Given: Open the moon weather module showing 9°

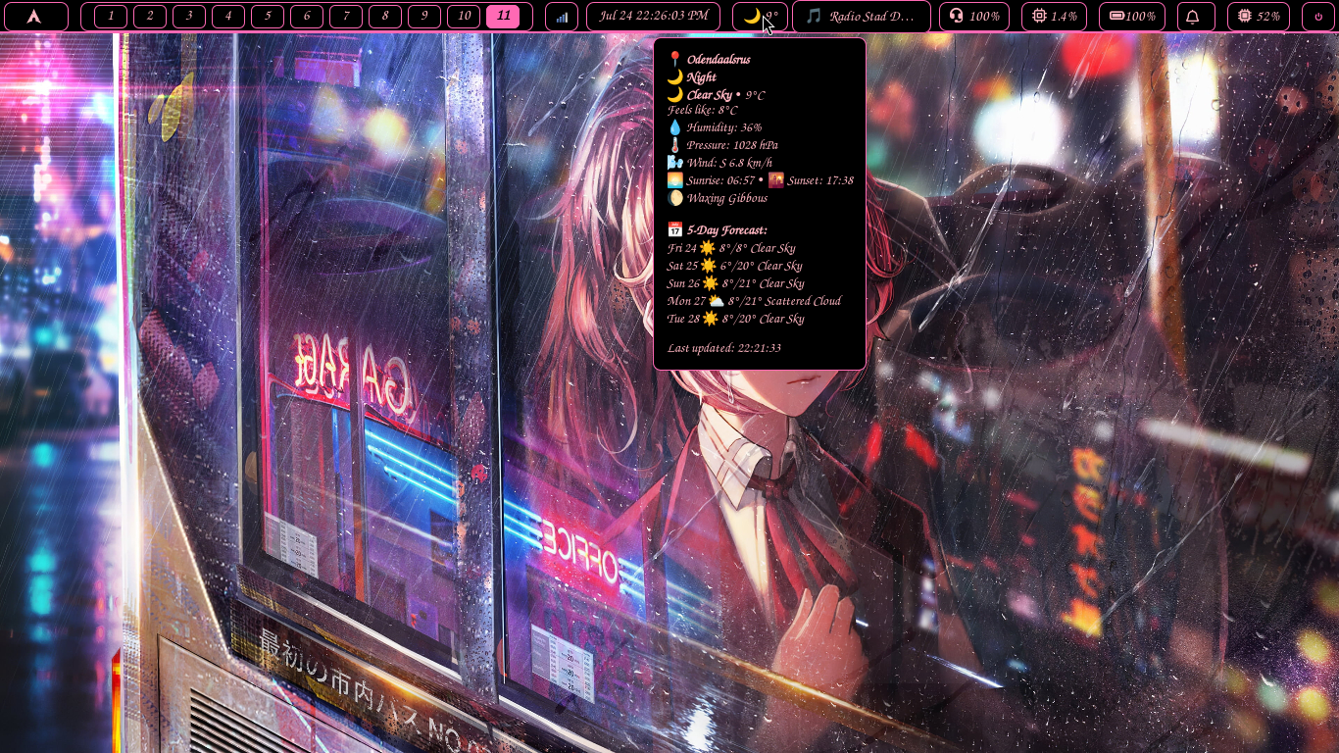Looking at the screenshot, I should 760,17.
